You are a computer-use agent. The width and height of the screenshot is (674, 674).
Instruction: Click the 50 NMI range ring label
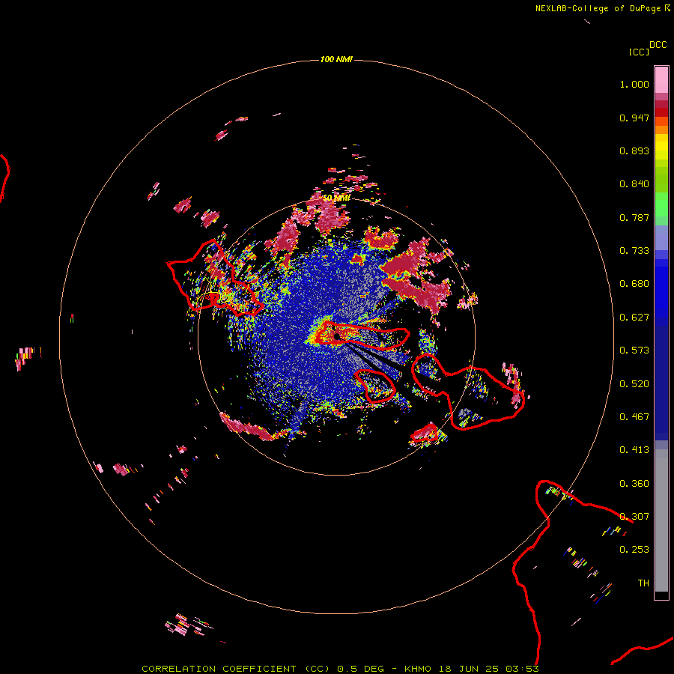click(x=336, y=198)
